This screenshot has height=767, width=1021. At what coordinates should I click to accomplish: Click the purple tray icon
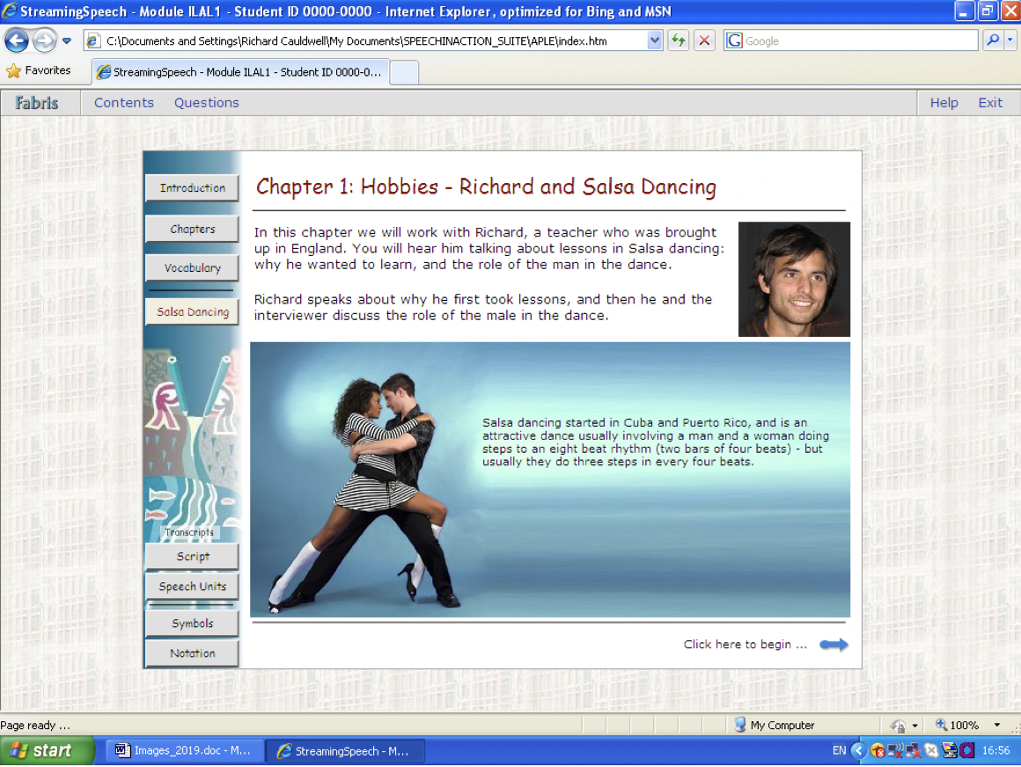point(967,751)
